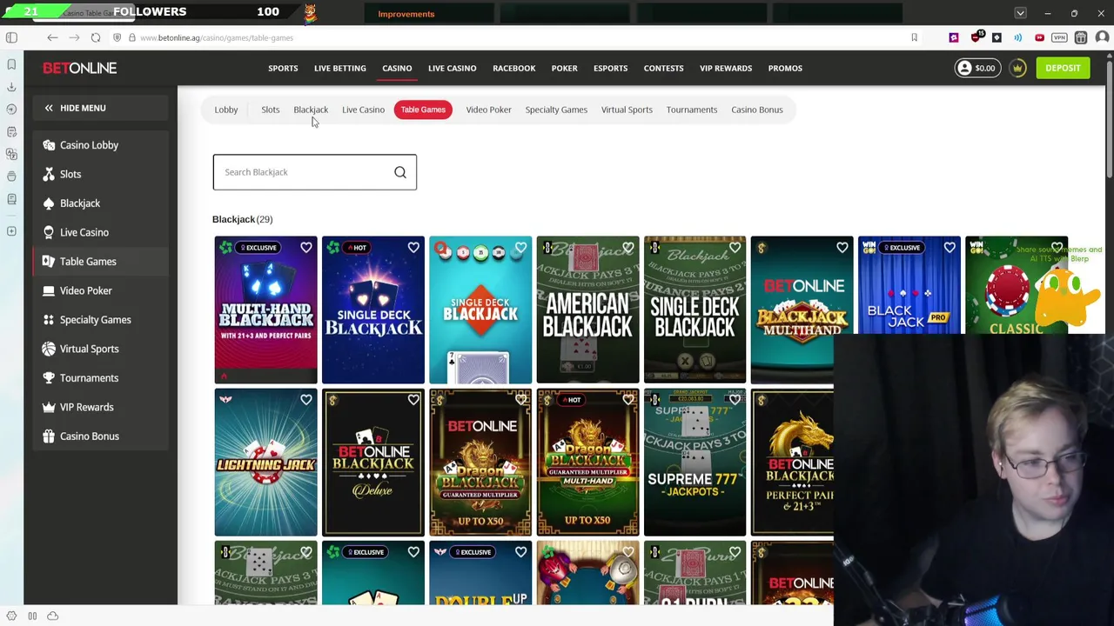Open the Dragon Blackjack Multi-Hand thumbnail
1114x626 pixels.
[x=587, y=463]
